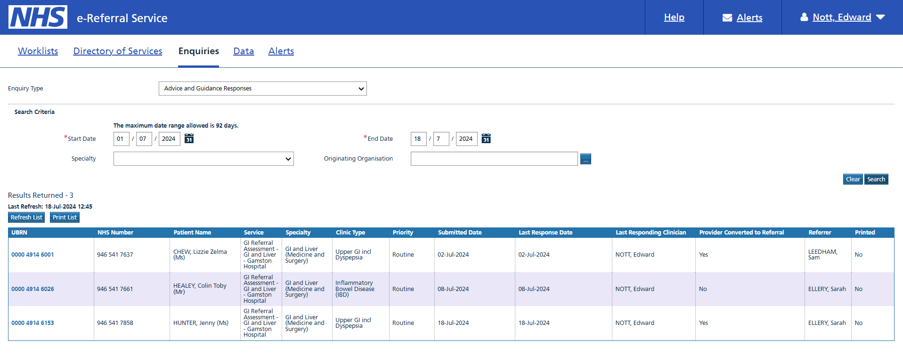Viewport: 903px width, 356px height.
Task: Expand the Nott, Edward user menu arrow
Action: click(880, 17)
